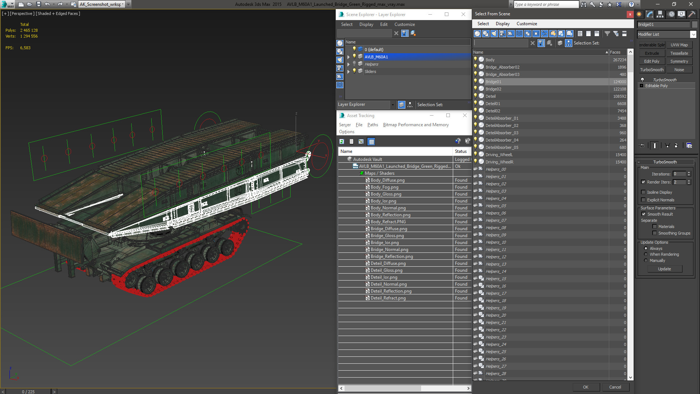Expand the AVLB_M60A1 layer
The width and height of the screenshot is (700, 394).
coord(348,57)
